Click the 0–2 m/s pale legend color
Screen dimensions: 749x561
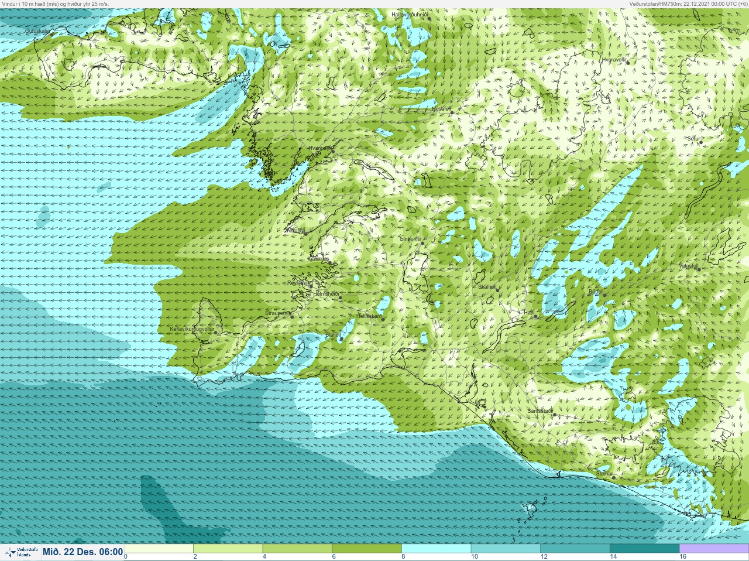[x=159, y=549]
